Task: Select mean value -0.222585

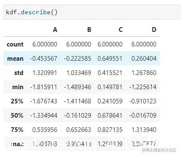Action: pyautogui.click(x=77, y=59)
